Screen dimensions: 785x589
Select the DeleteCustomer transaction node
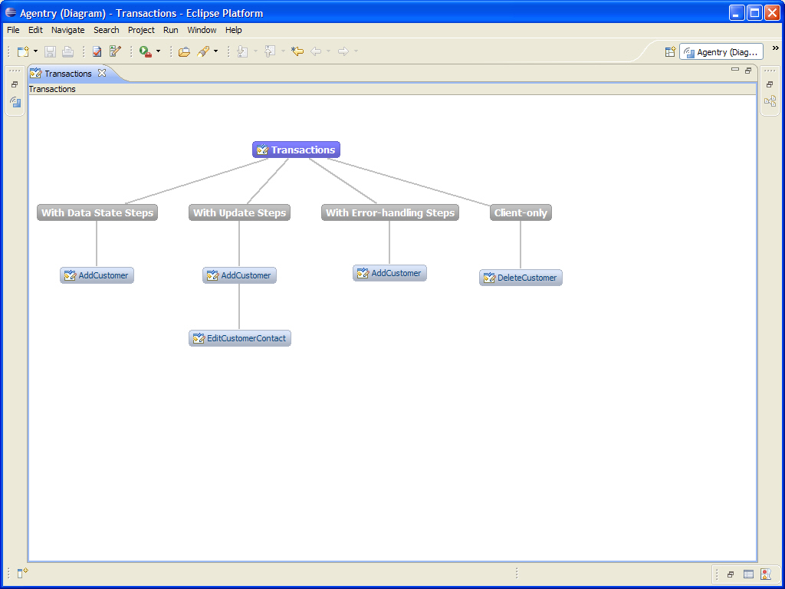coord(521,278)
